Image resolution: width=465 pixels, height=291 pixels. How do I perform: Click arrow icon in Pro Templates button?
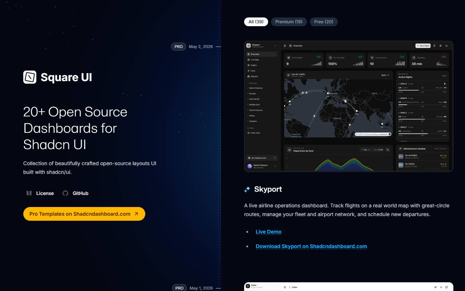point(136,214)
